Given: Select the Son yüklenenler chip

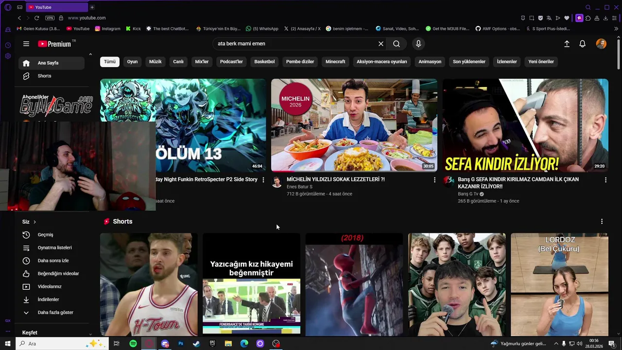Looking at the screenshot, I should click(x=469, y=62).
